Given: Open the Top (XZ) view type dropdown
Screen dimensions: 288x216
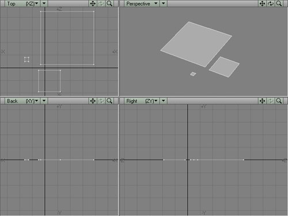Looking at the screenshot, I should tap(22, 3).
